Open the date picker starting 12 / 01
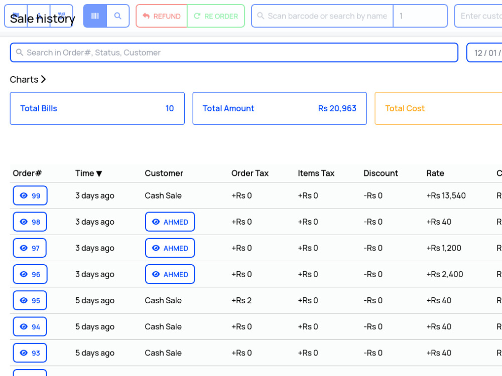The height and width of the screenshot is (376, 502). click(484, 53)
